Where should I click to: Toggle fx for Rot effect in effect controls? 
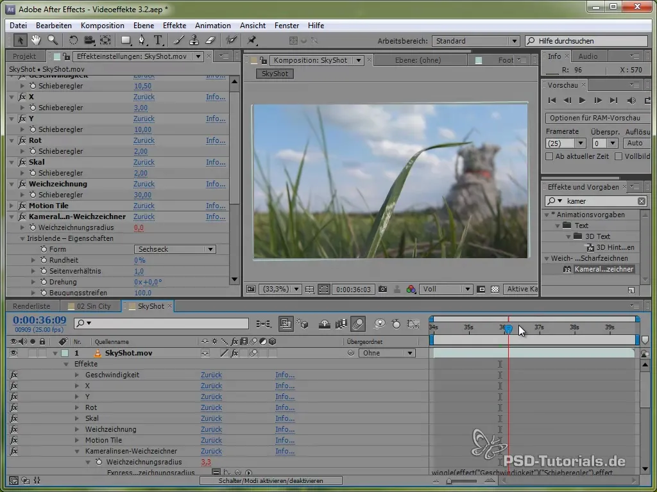point(22,140)
